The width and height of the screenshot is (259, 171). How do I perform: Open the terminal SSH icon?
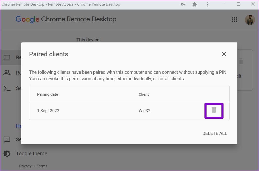pyautogui.click(x=7, y=88)
